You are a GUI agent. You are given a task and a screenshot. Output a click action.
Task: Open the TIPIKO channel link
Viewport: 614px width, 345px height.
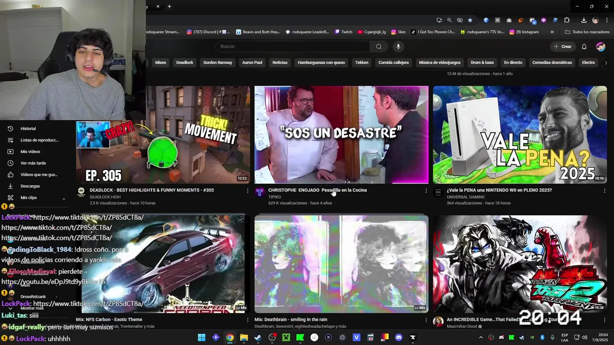(x=274, y=197)
